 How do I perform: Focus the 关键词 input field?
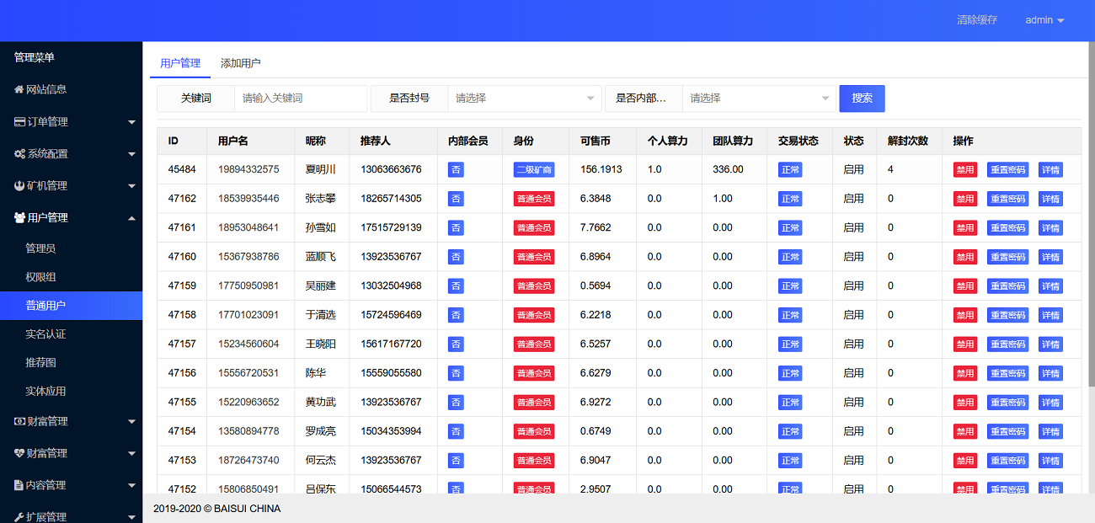click(300, 99)
